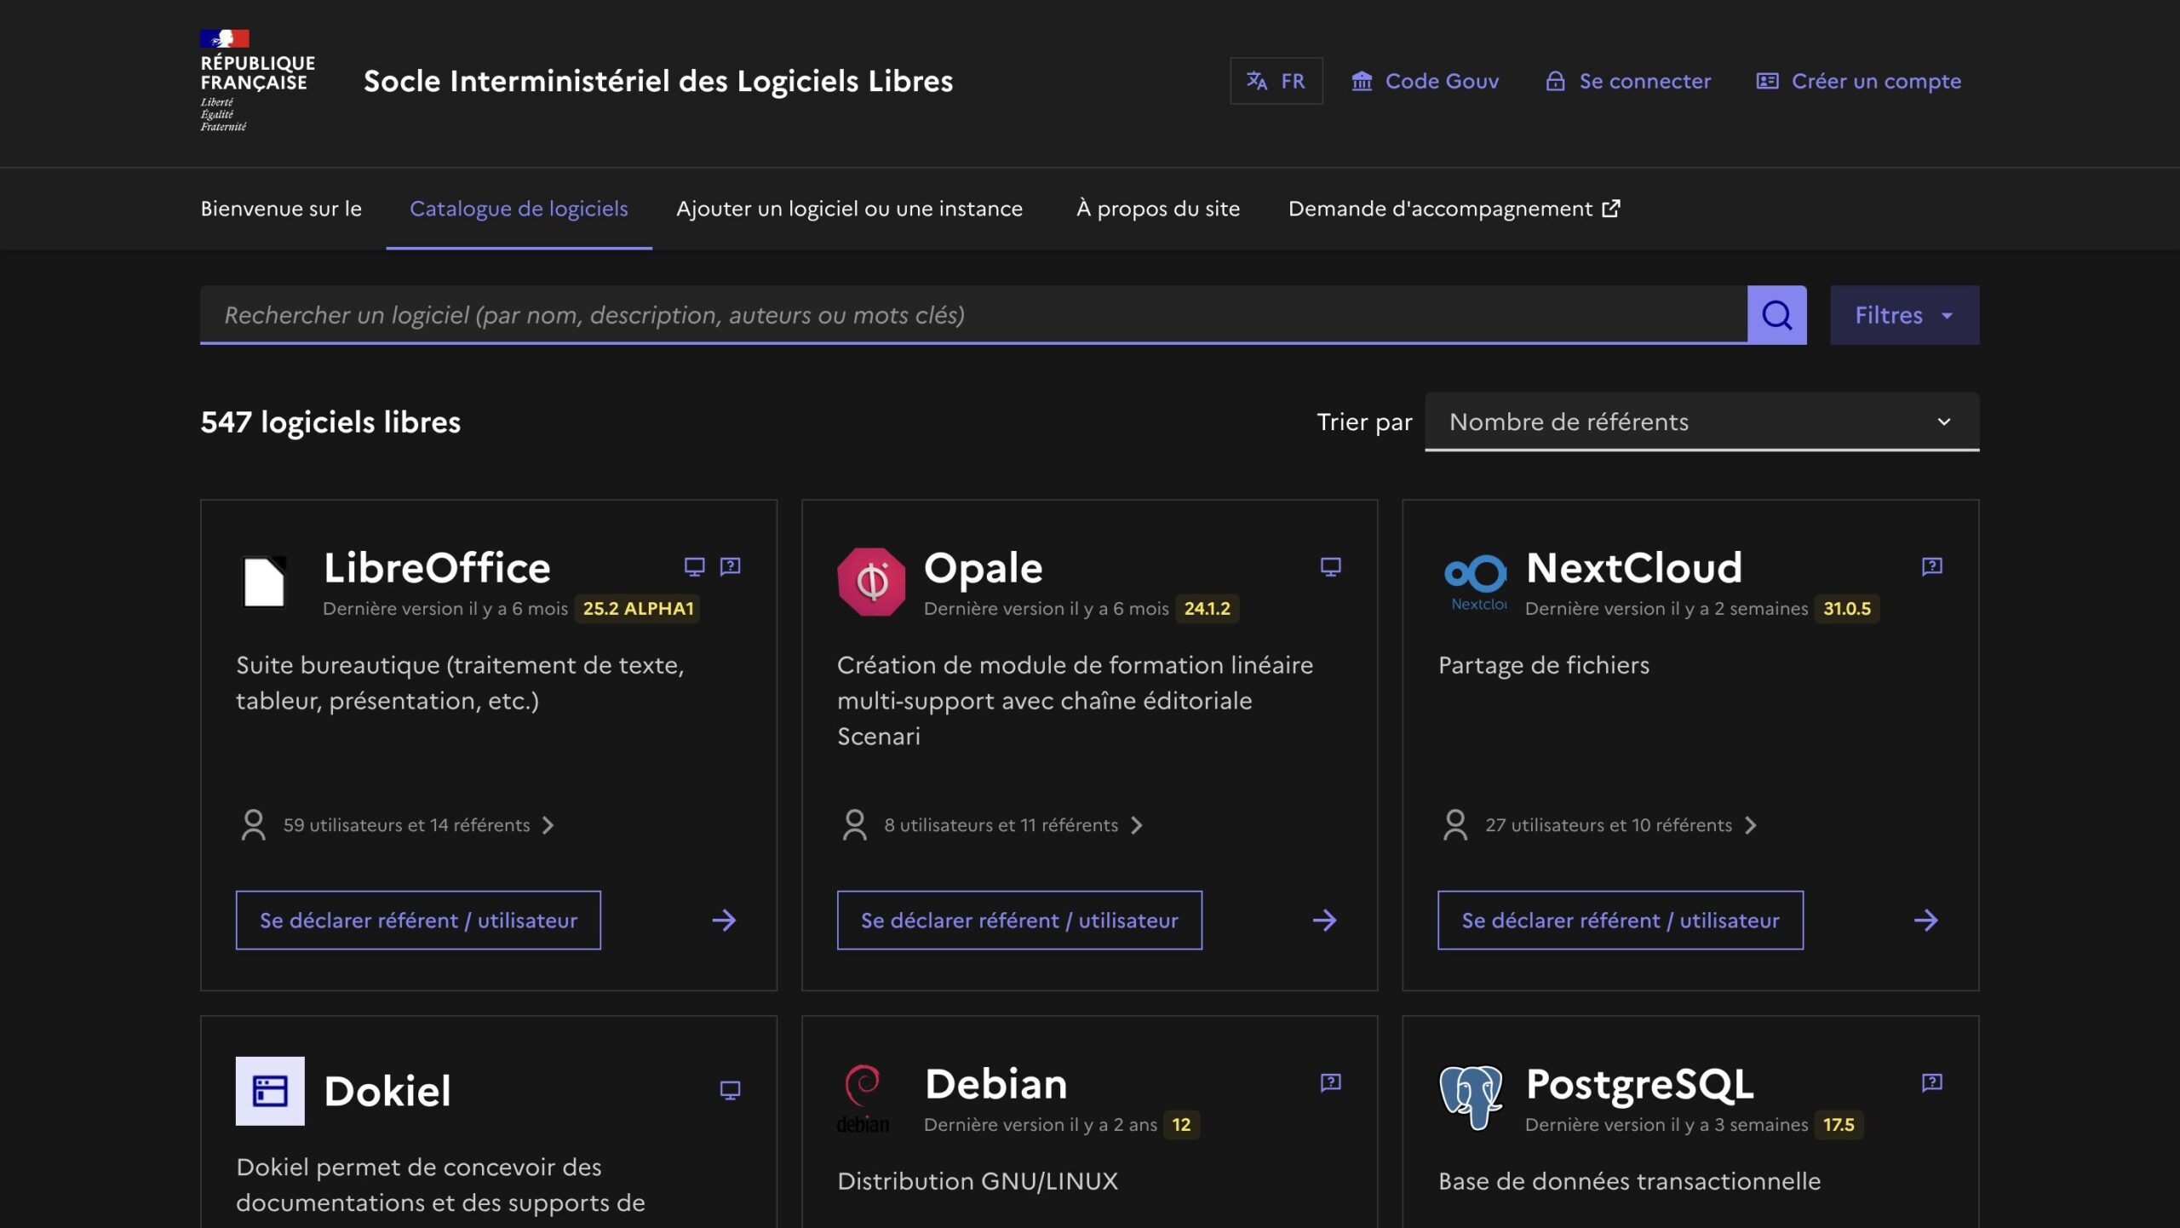The height and width of the screenshot is (1228, 2180).
Task: Click the LibreOffice card title
Action: click(x=437, y=567)
